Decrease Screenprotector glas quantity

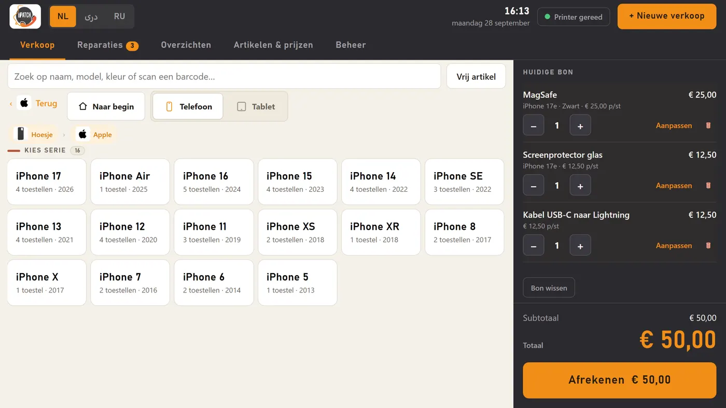[534, 185]
